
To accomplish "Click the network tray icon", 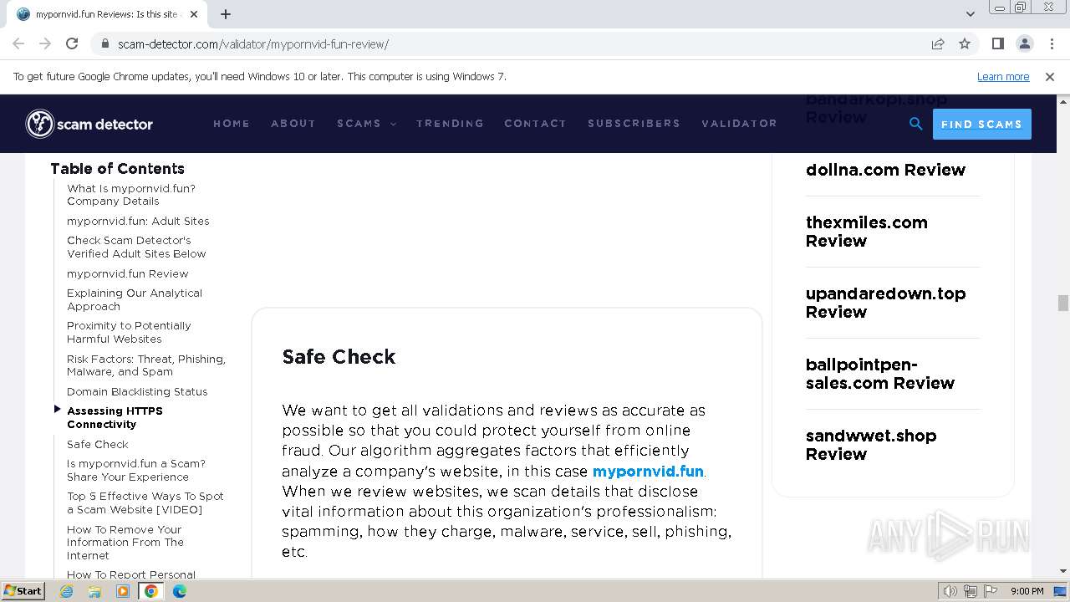I will point(971,591).
